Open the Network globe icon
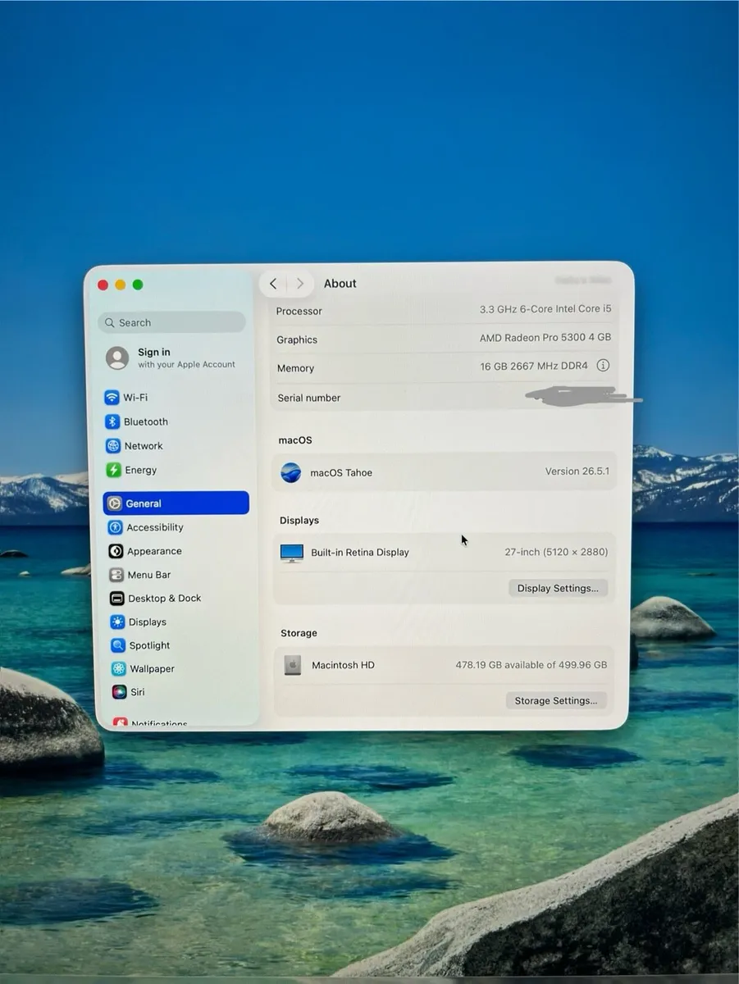The width and height of the screenshot is (739, 984). [113, 446]
